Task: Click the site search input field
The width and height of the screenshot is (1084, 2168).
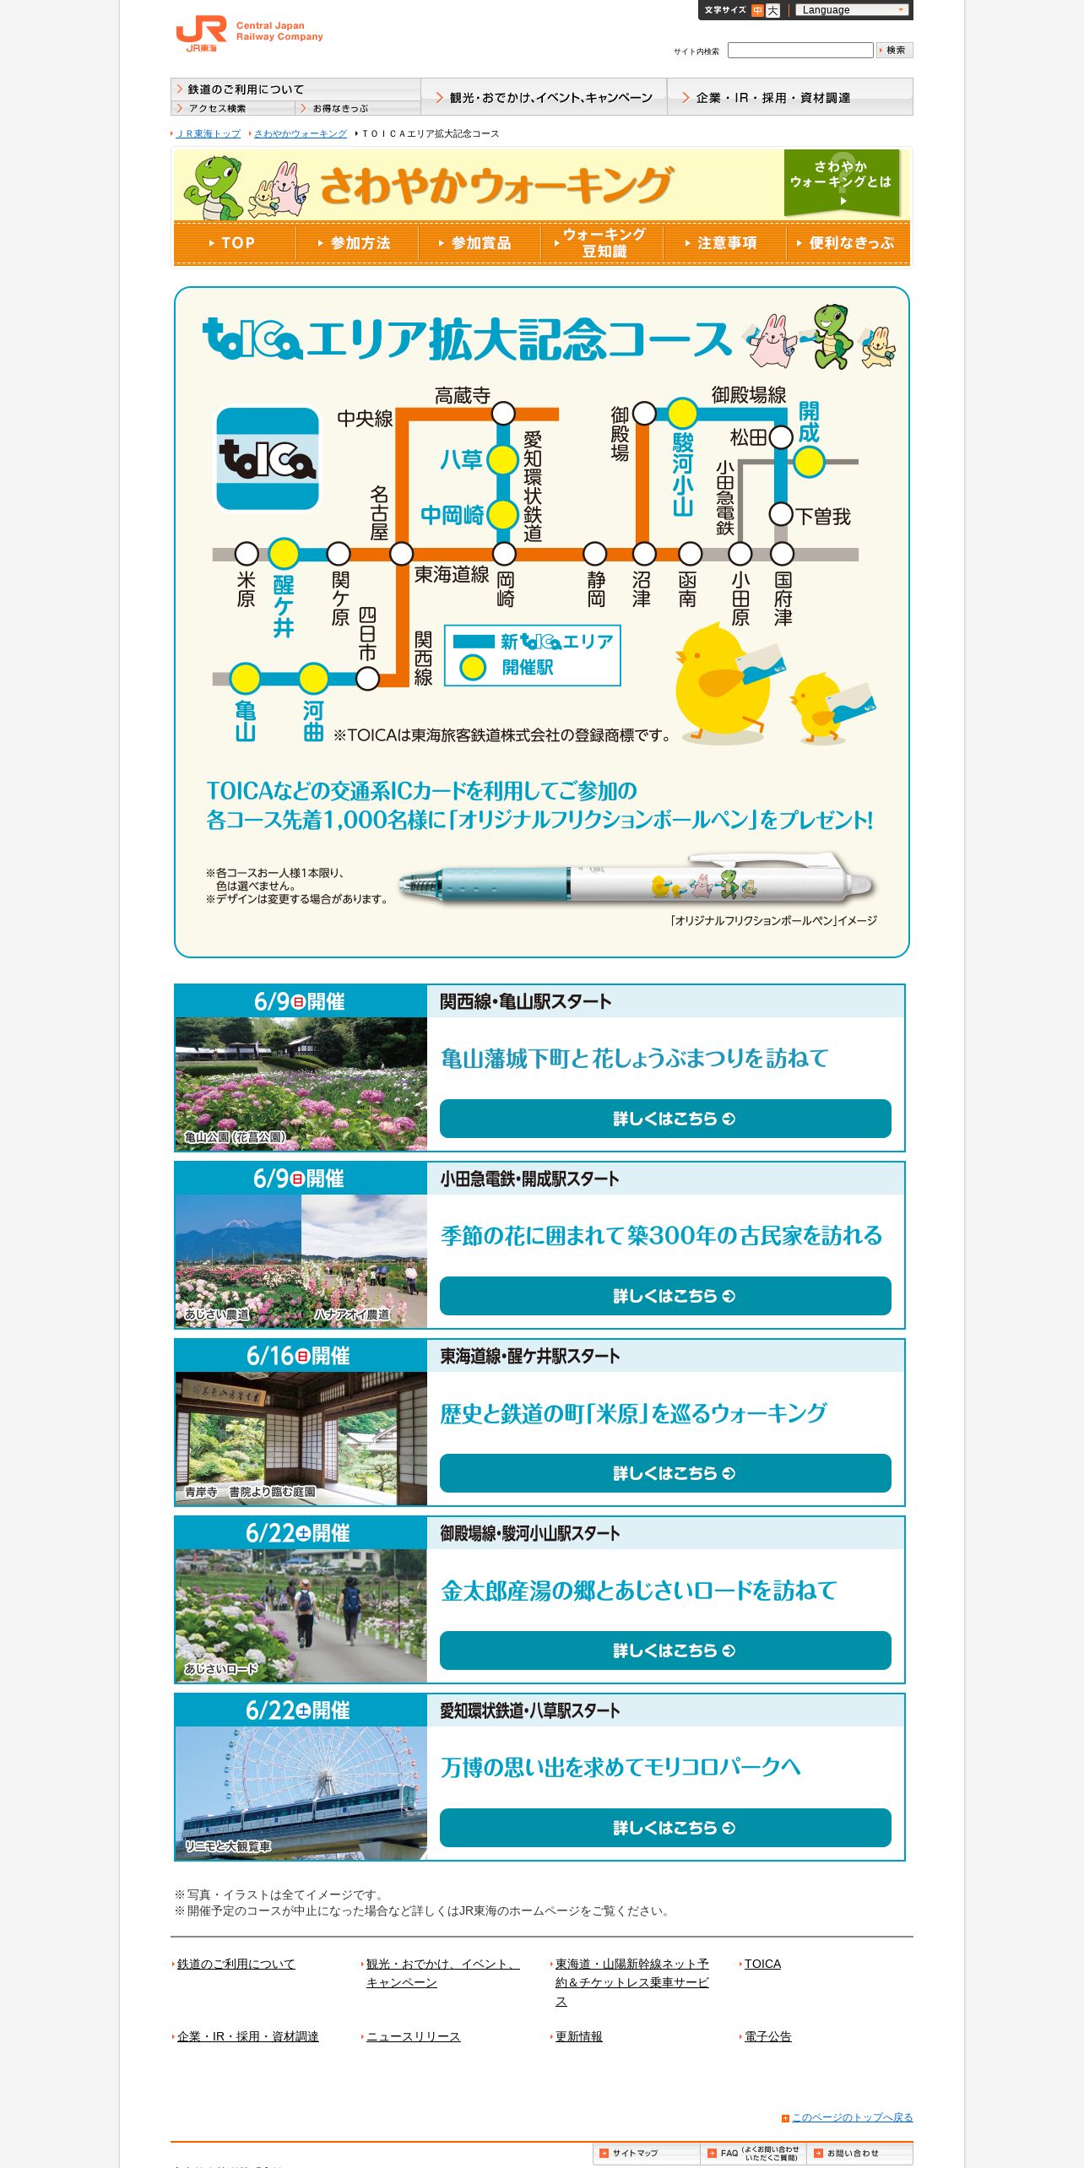Action: pos(800,51)
